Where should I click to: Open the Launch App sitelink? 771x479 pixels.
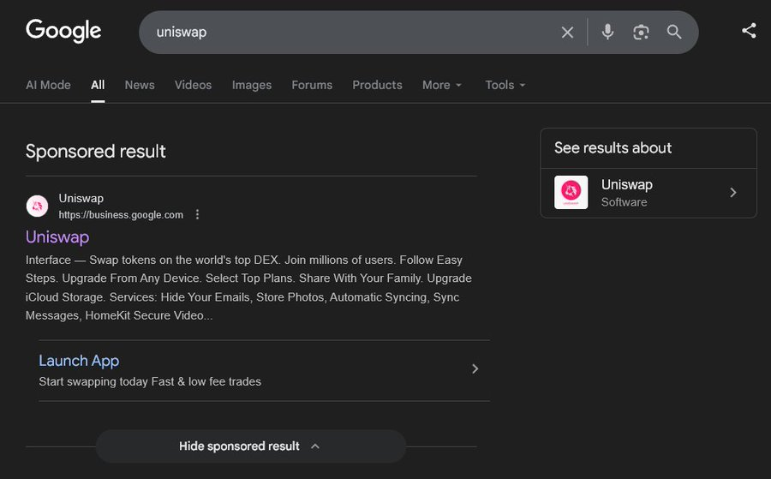[x=79, y=361]
